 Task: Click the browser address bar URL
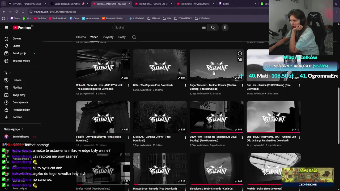(55, 12)
